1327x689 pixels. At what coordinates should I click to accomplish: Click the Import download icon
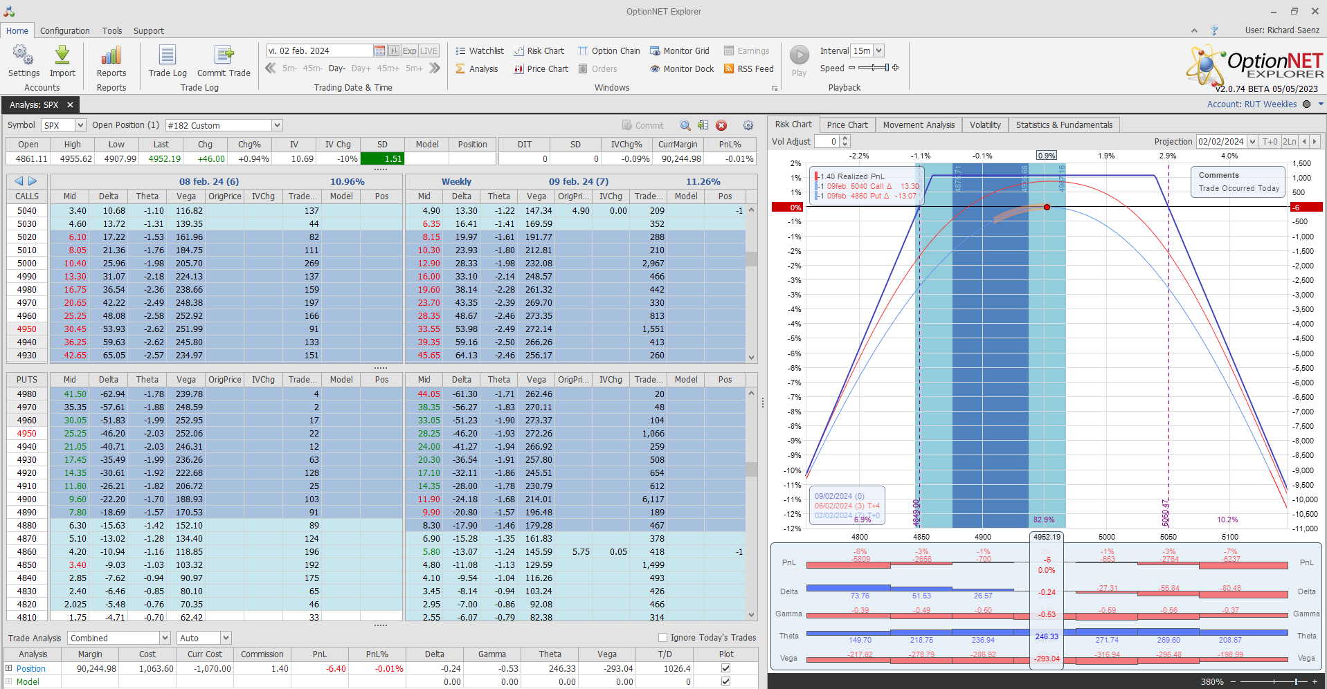[62, 55]
